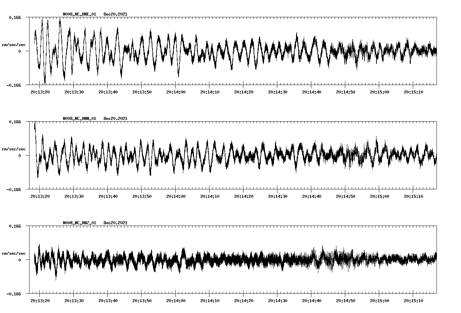Screen dimensions: 461x313
Task: Click the zero axis label of HNE plot
Action: pos(20,51)
